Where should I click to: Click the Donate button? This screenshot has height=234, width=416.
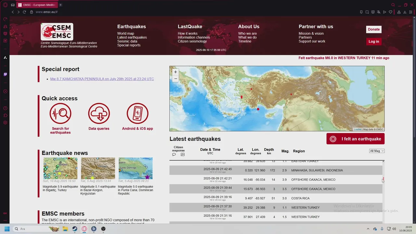374,29
